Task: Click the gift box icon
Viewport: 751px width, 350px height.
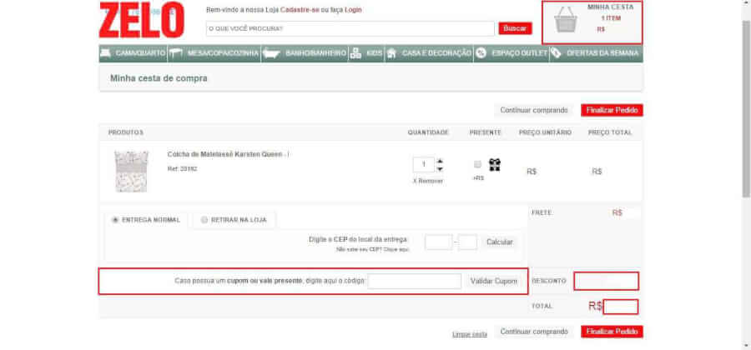Action: click(494, 165)
